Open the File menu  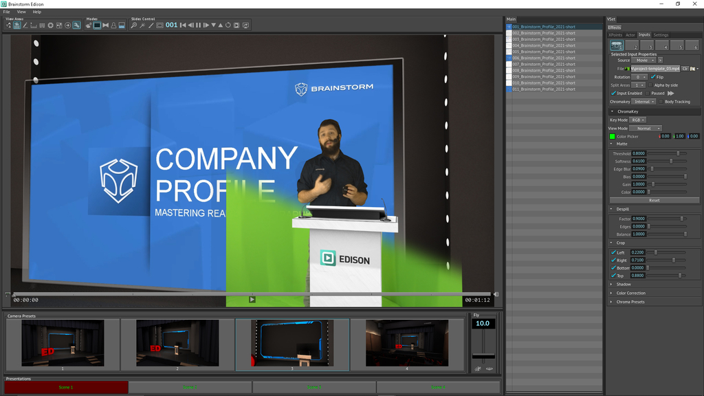(x=7, y=12)
